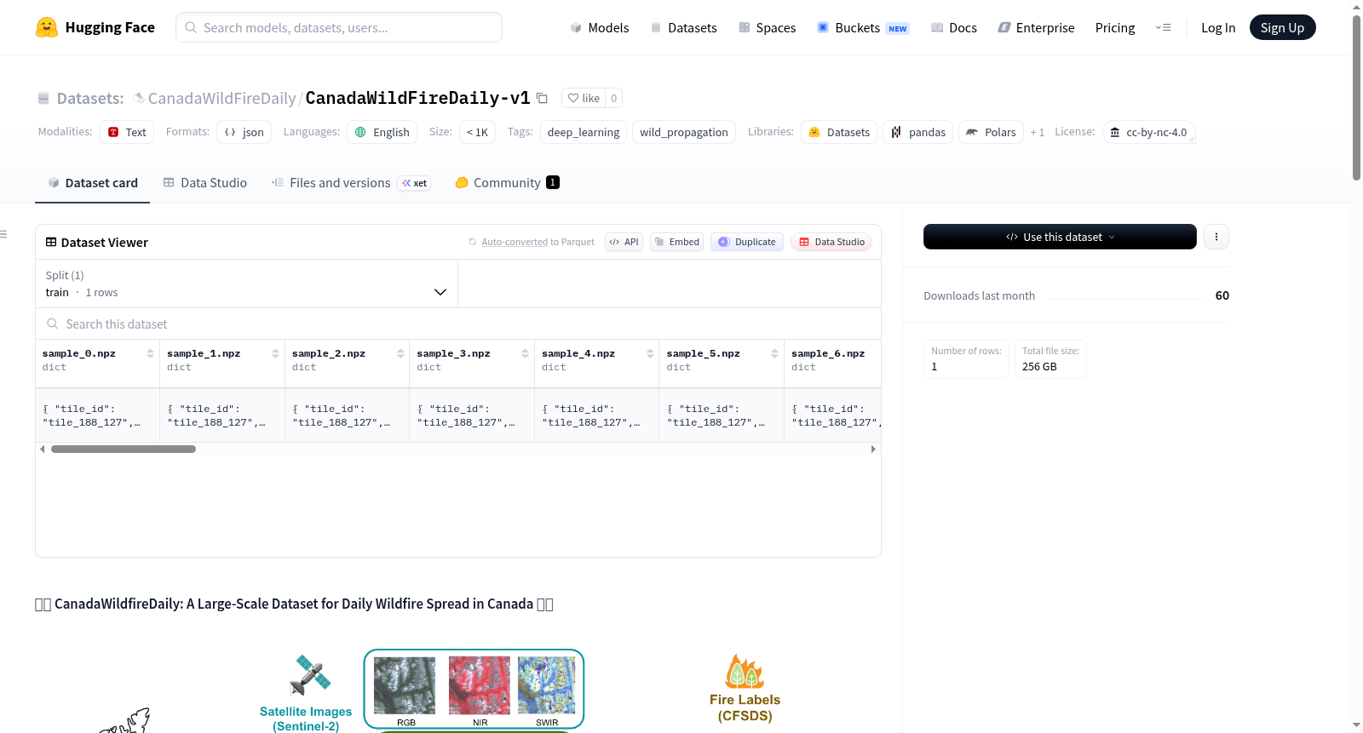This screenshot has width=1363, height=733.
Task: Click the left scroll arrow of the table
Action: tap(43, 449)
